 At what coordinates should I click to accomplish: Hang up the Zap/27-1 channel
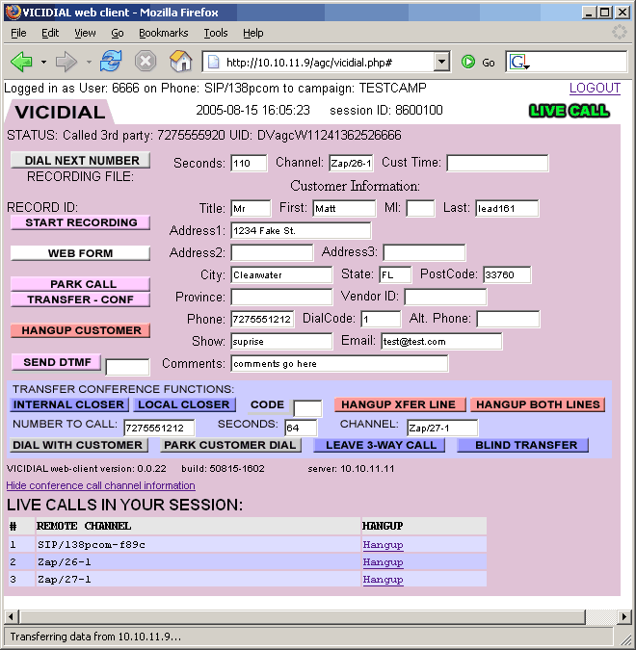tap(383, 580)
